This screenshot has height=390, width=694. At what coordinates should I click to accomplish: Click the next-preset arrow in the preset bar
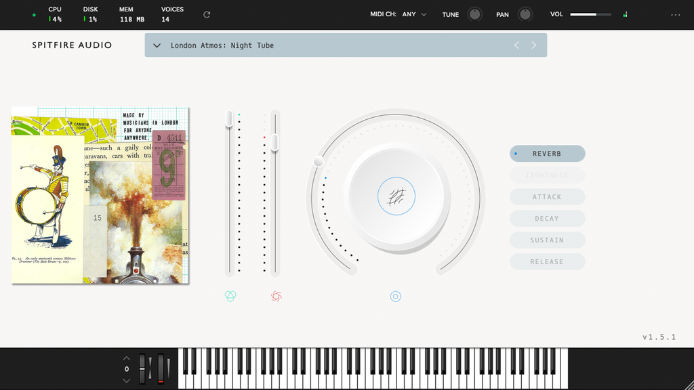click(534, 45)
